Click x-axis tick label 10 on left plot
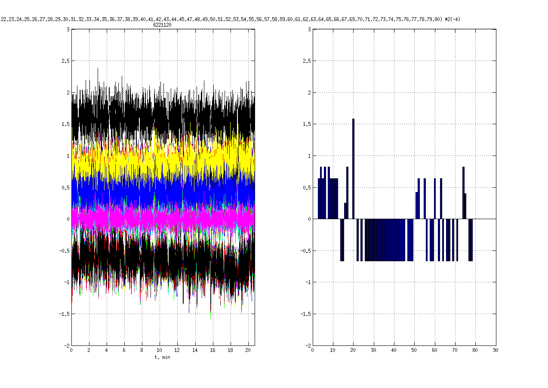Screen dimensions: 548x388 (x=160, y=350)
